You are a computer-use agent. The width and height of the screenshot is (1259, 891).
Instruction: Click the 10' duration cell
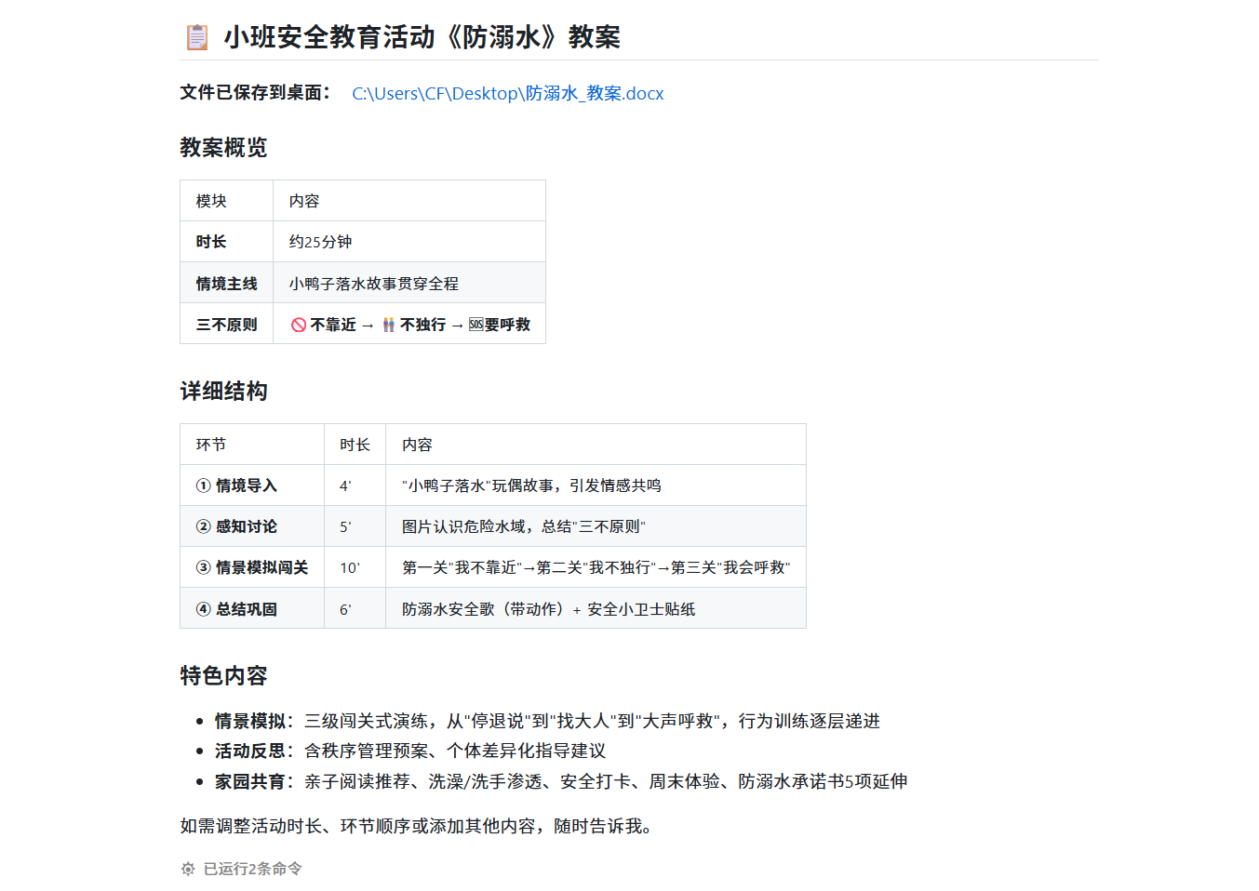point(355,567)
